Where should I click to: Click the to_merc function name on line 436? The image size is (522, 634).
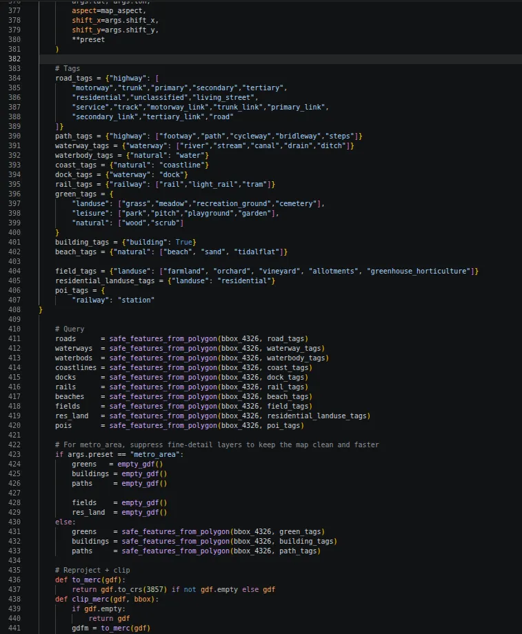[x=86, y=580]
